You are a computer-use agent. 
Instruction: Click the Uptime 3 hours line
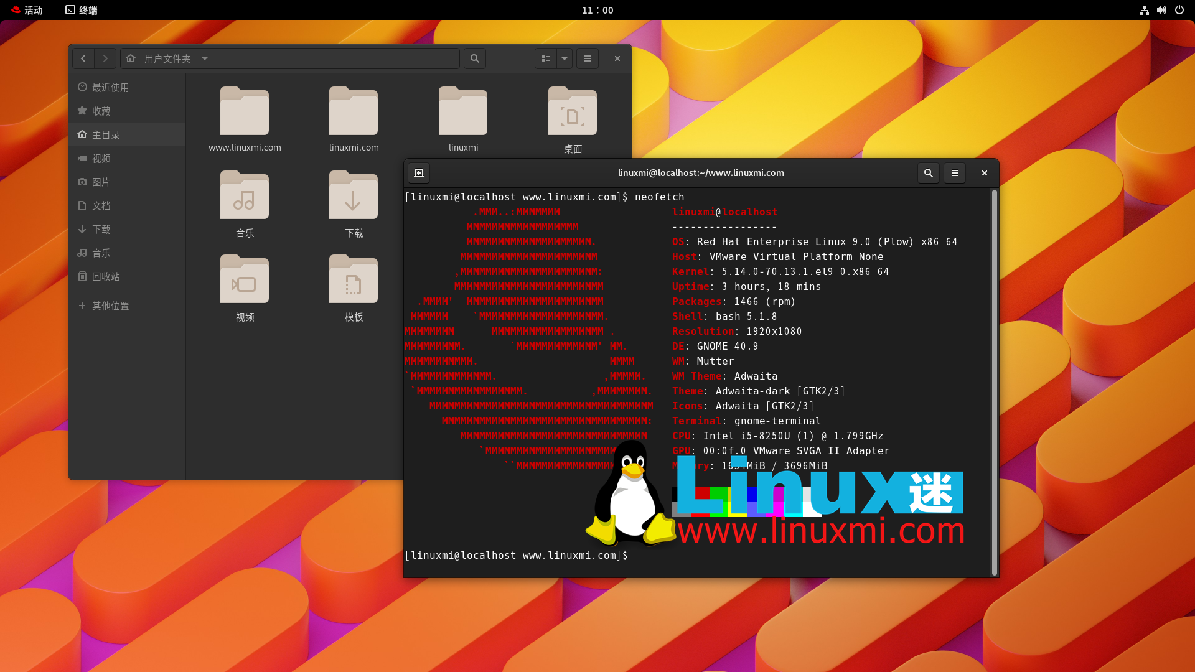pyautogui.click(x=746, y=286)
